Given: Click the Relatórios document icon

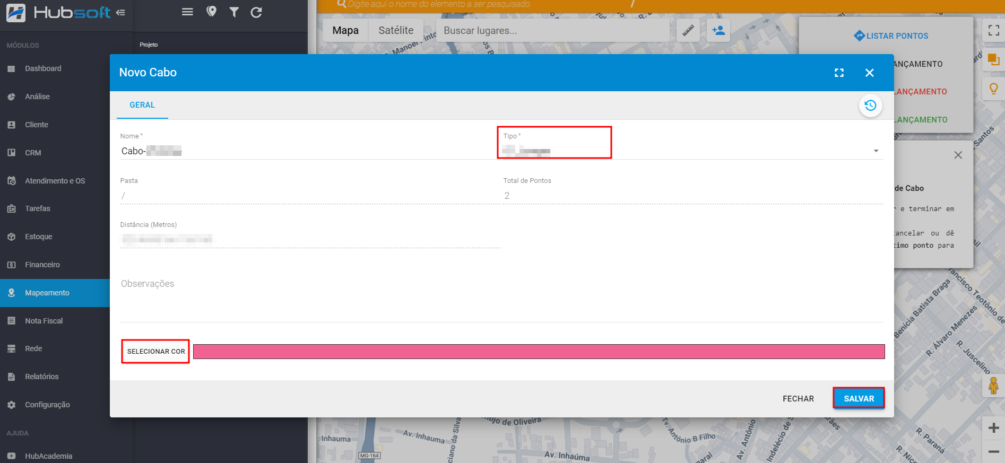Looking at the screenshot, I should pos(11,377).
